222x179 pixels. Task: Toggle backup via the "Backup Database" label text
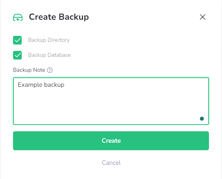pyautogui.click(x=49, y=55)
